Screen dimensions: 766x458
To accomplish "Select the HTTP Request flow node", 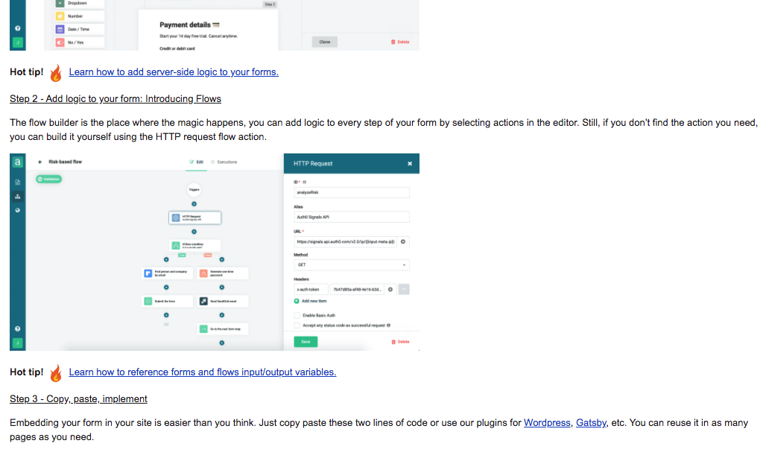I will pyautogui.click(x=195, y=217).
